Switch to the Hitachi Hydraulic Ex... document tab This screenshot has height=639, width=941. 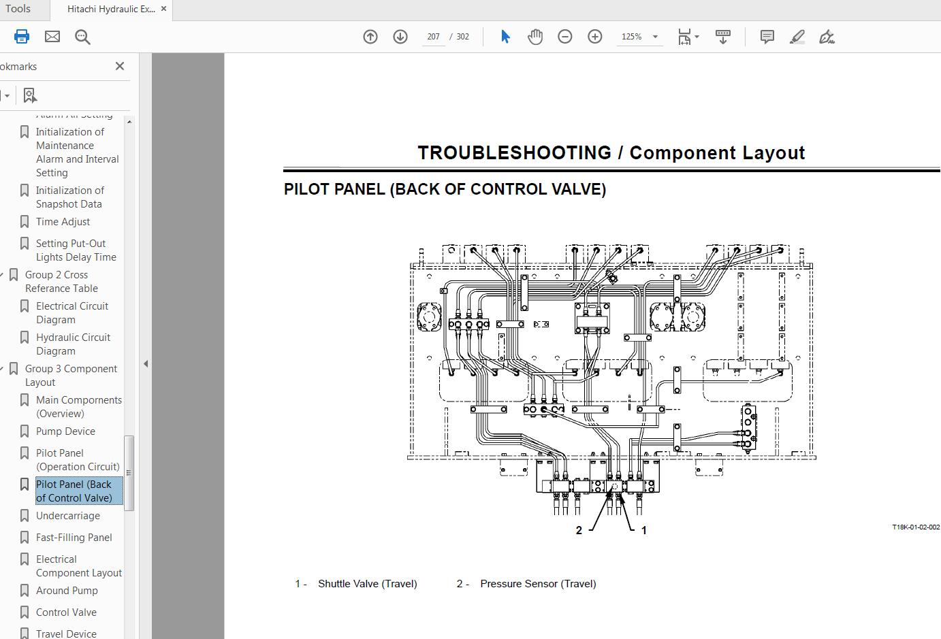[x=111, y=10]
